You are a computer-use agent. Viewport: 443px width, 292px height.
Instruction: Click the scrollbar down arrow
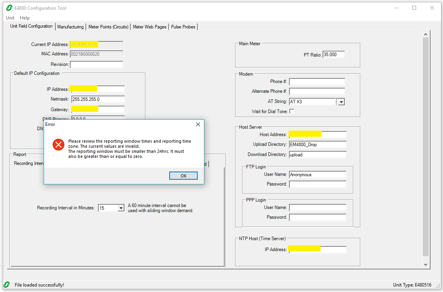425,265
